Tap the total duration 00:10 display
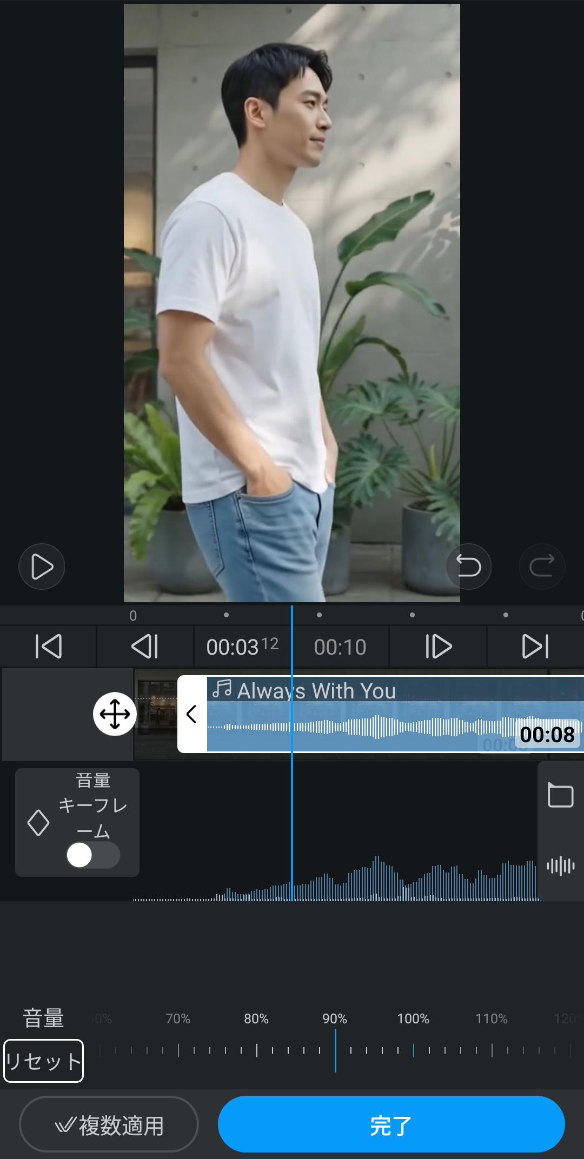The image size is (584, 1159). tap(340, 647)
